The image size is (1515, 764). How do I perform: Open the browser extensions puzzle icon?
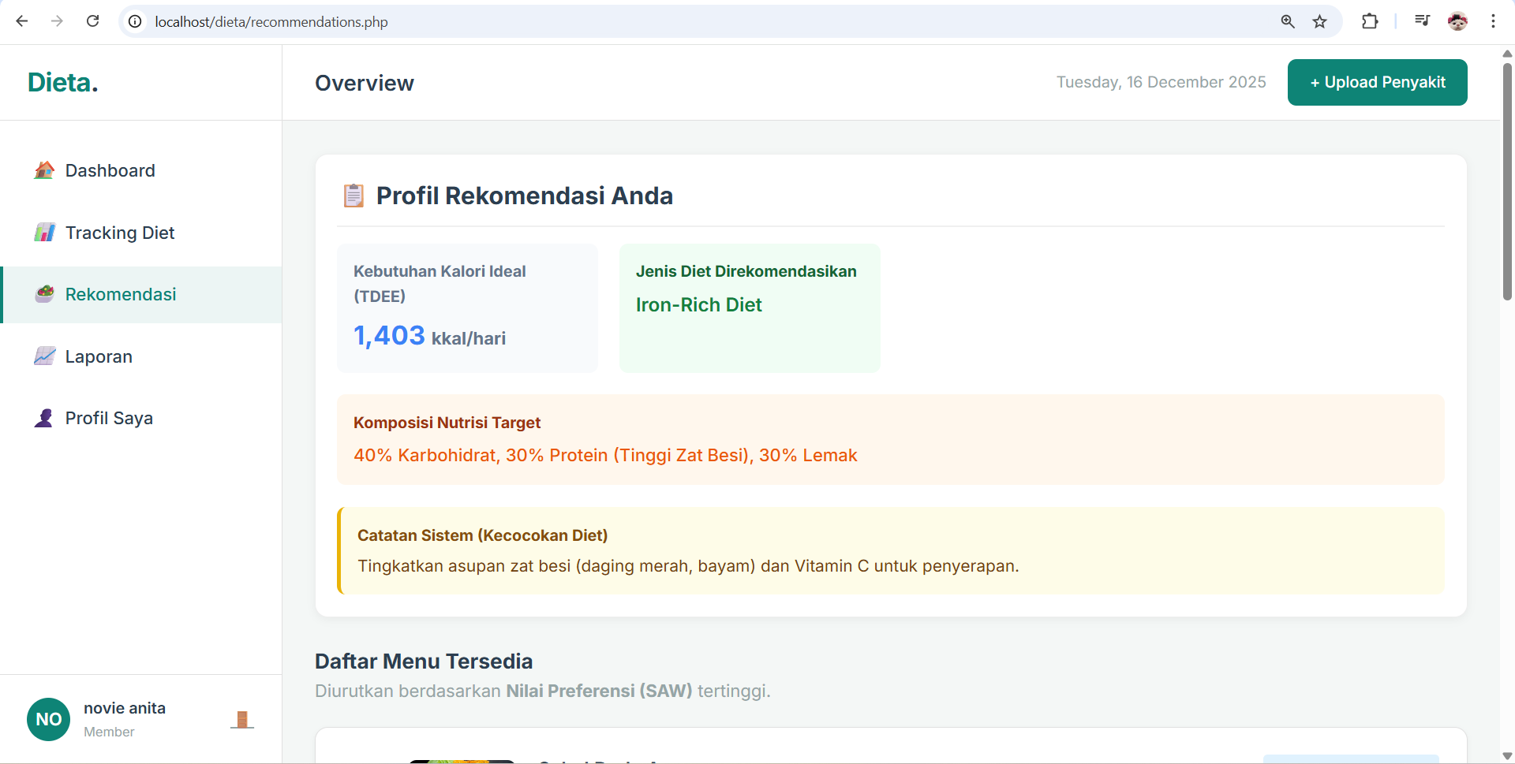pos(1371,21)
